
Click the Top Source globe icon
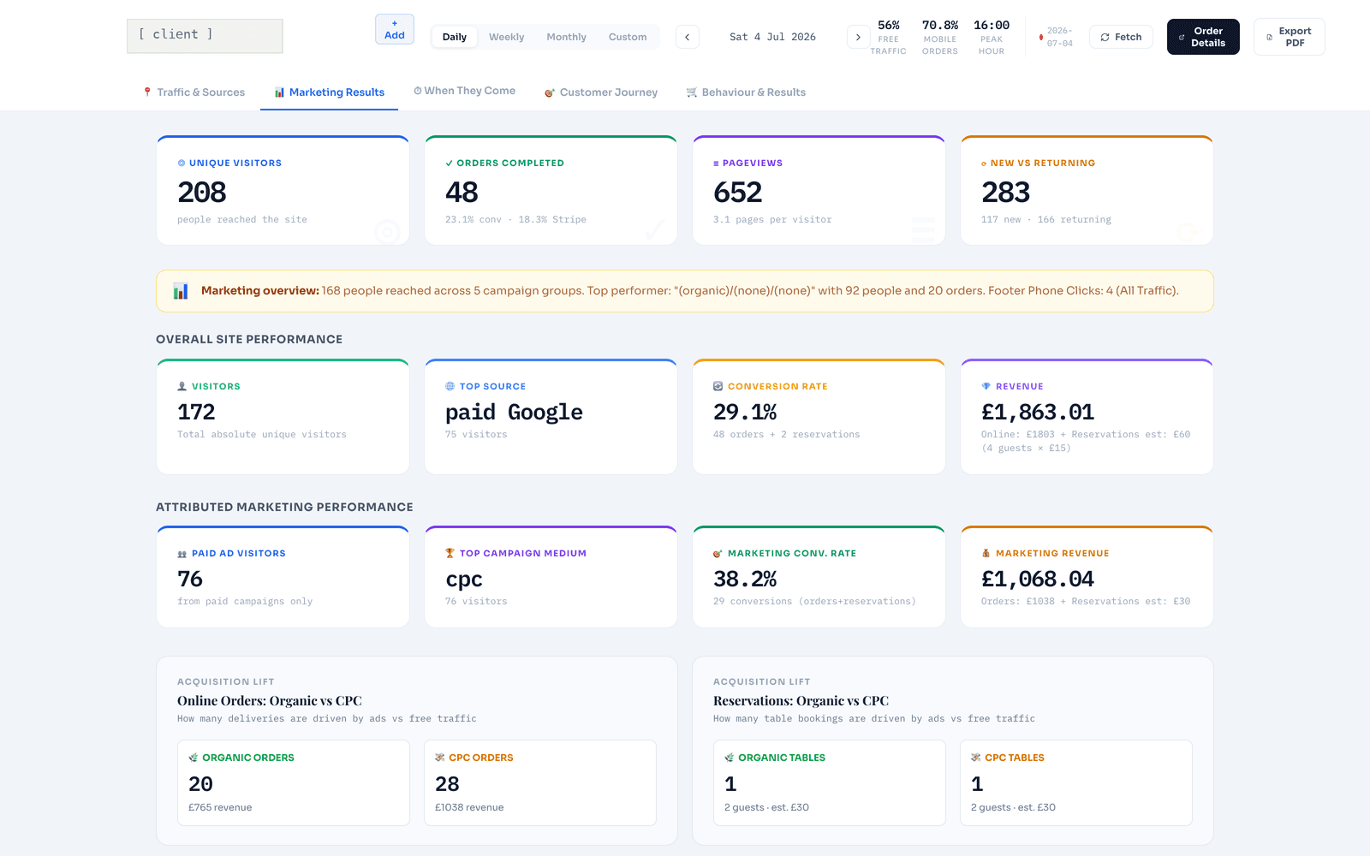tap(450, 386)
